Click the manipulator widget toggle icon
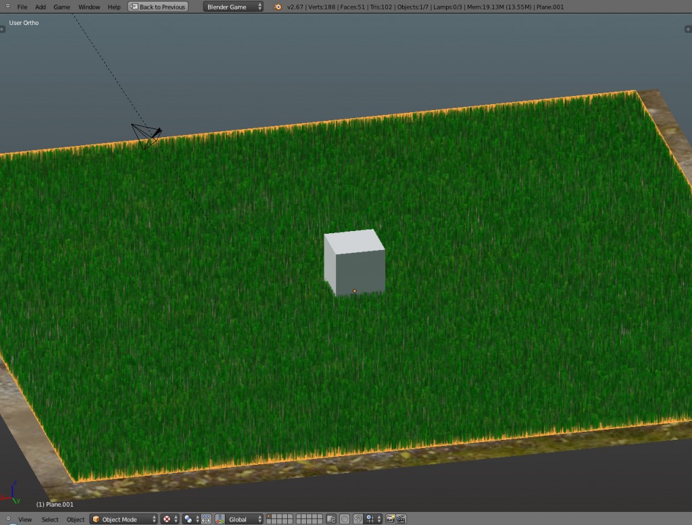 (206, 519)
